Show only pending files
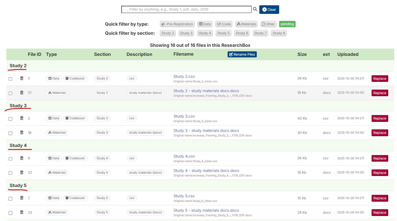 pos(287,24)
